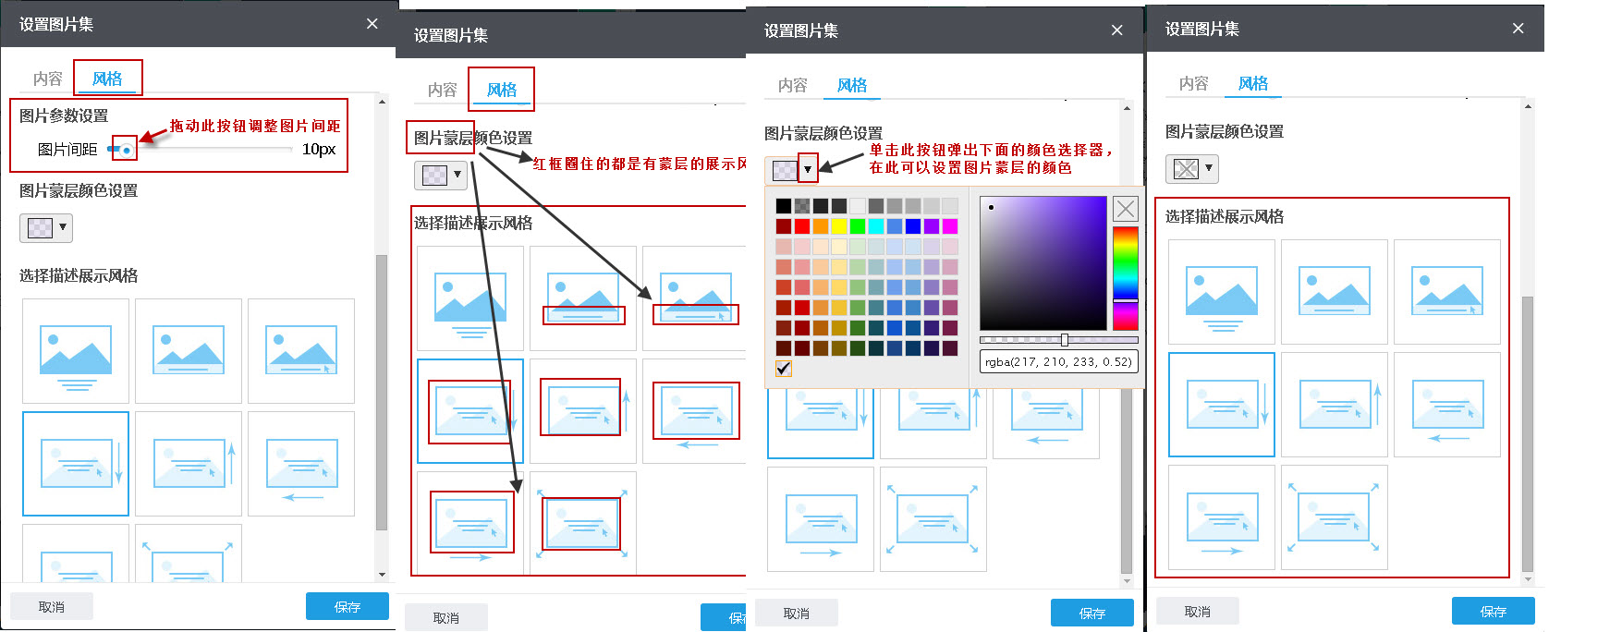Click the clear-color X icon in color picker
Image resolution: width=1622 pixels, height=632 pixels.
[x=1125, y=209]
